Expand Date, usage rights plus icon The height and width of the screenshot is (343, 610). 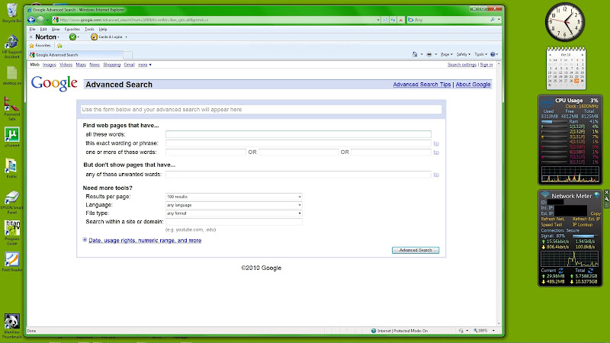point(85,240)
